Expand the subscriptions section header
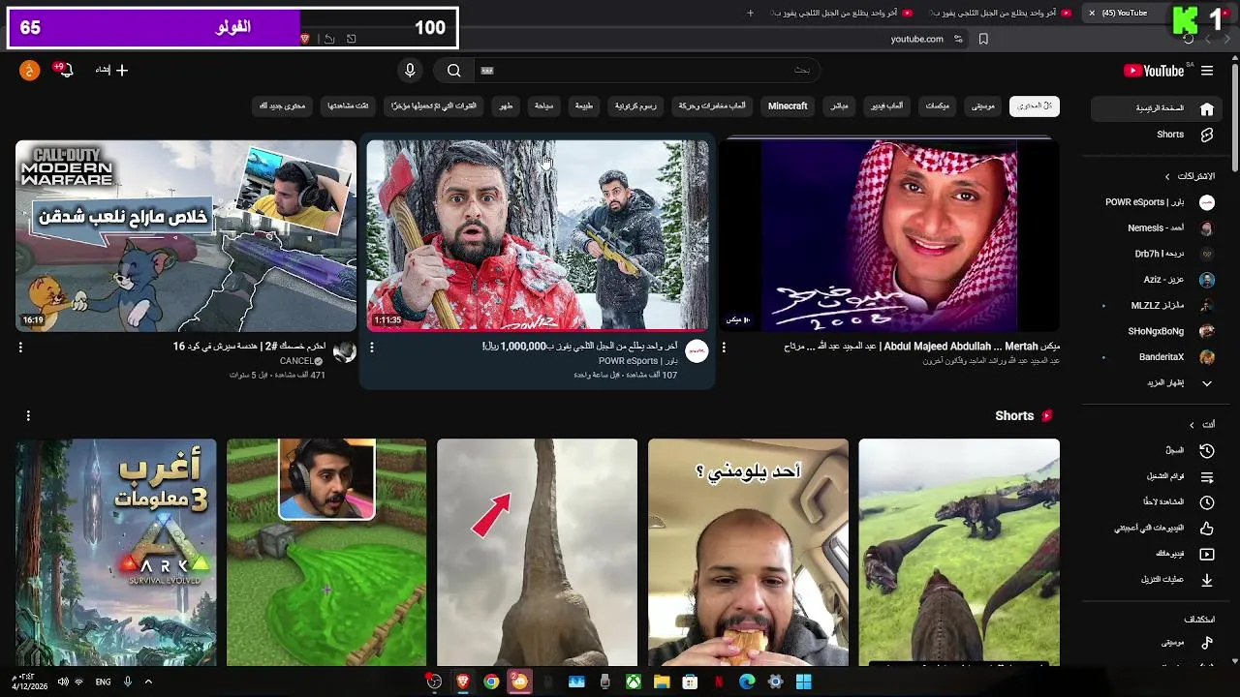This screenshot has width=1240, height=697. coord(1190,176)
